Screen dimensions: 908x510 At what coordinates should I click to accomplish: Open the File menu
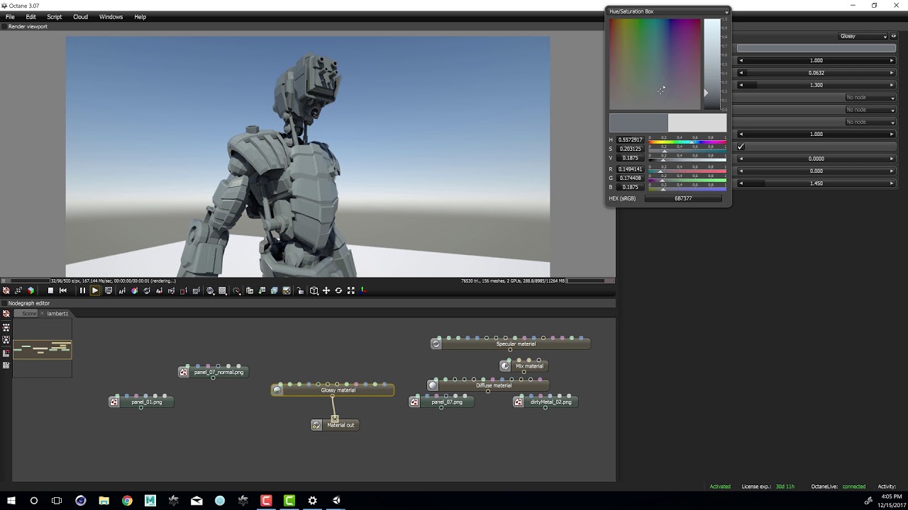pyautogui.click(x=10, y=17)
